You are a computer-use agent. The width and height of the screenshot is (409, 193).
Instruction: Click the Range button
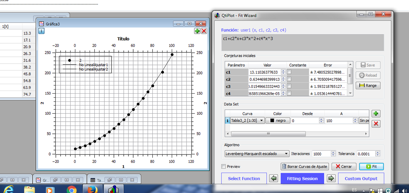[x=368, y=85]
